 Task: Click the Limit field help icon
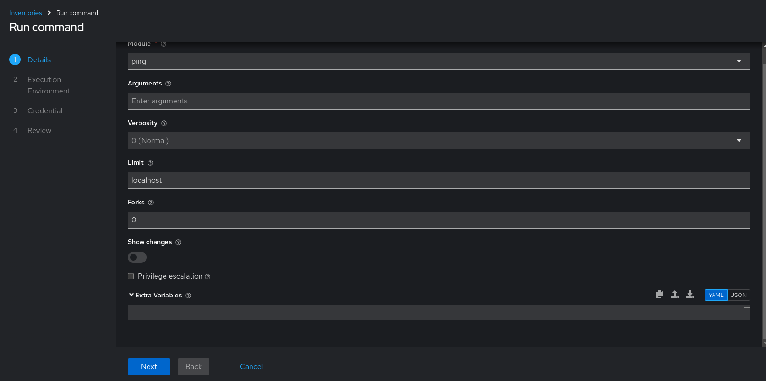(150, 163)
